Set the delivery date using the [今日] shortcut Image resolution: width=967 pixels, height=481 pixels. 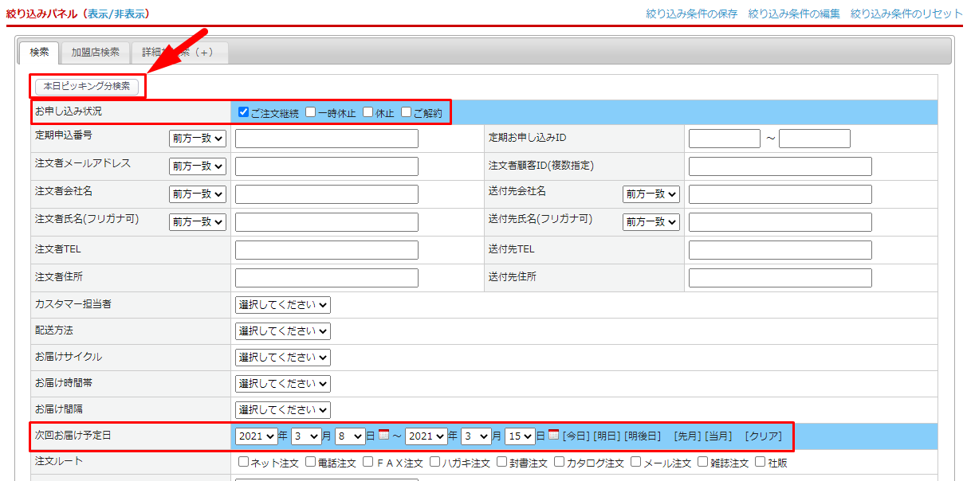(576, 436)
